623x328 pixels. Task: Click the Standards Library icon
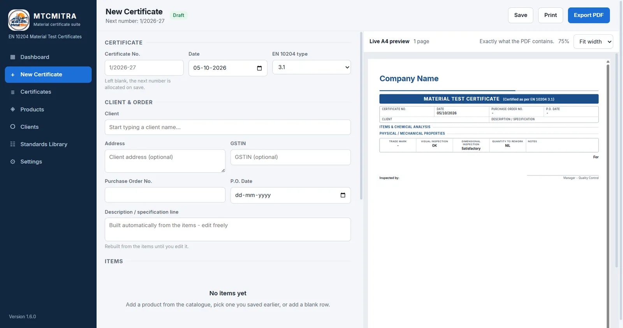pos(12,144)
